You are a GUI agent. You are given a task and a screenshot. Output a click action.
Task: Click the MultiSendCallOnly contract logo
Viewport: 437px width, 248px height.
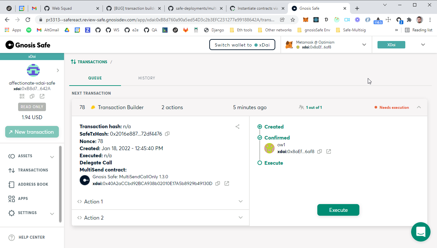tap(85, 180)
